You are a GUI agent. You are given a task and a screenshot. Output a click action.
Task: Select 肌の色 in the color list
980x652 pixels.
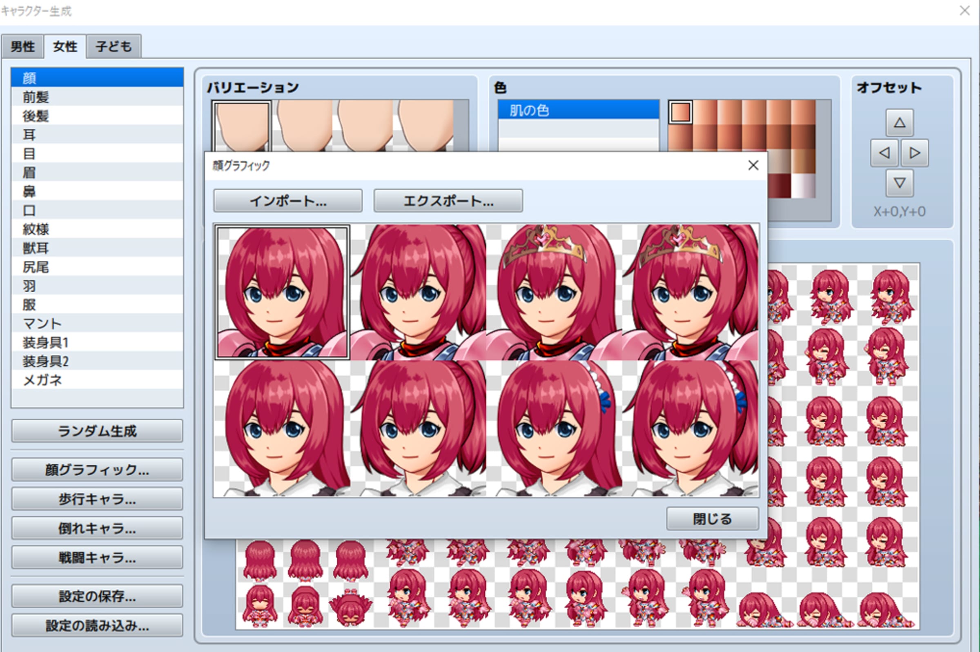tap(578, 110)
